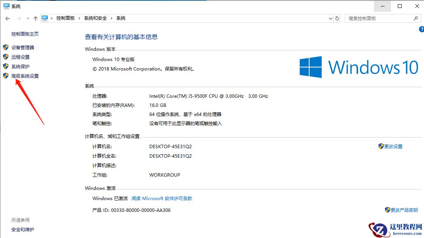Click the search magnifier icon
This screenshot has width=424, height=238.
click(416, 18)
